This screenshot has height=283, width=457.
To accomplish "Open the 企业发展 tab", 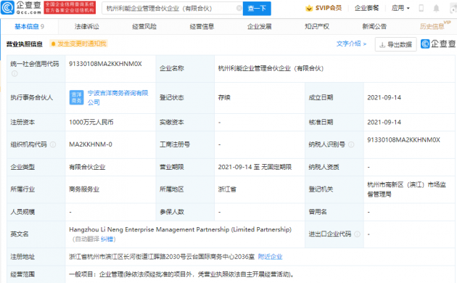I will click(260, 27).
